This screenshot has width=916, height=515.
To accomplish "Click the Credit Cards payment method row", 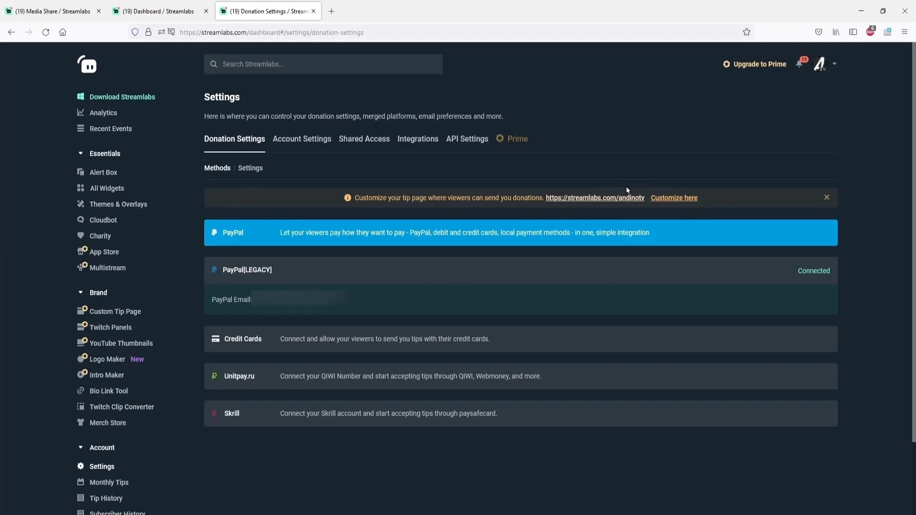I will 520,339.
